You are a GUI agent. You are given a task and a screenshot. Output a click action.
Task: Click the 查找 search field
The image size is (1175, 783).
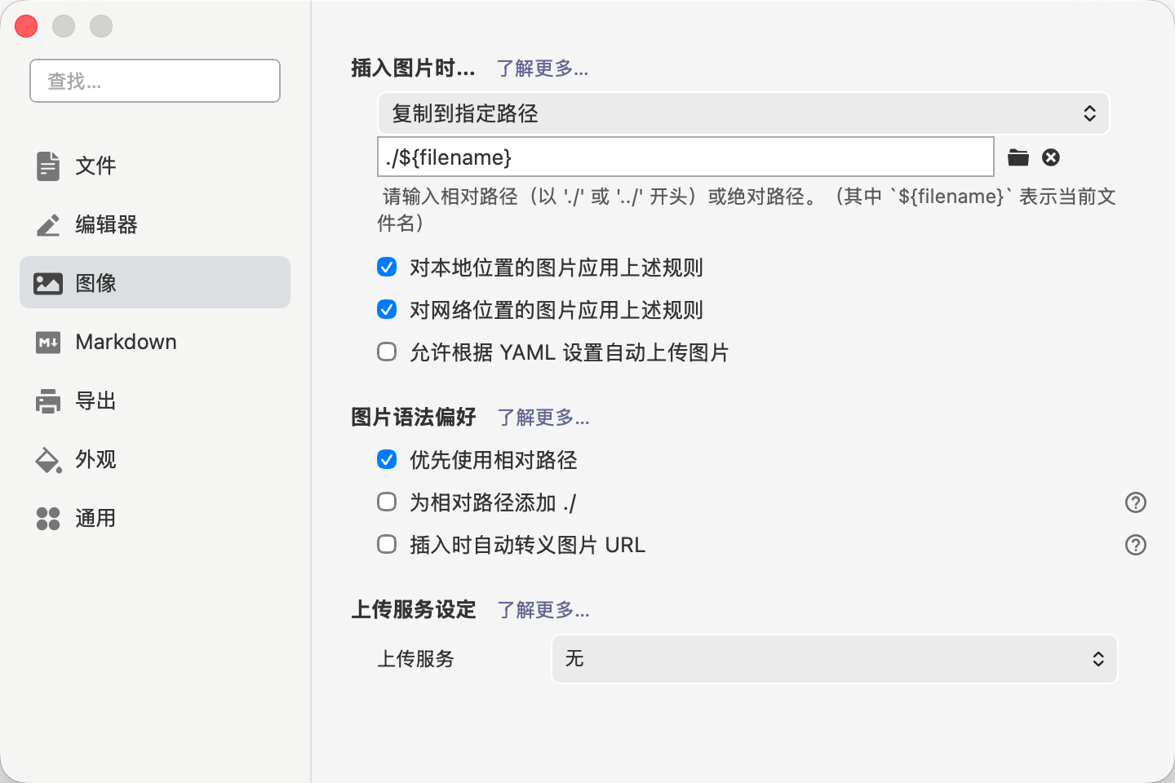155,81
